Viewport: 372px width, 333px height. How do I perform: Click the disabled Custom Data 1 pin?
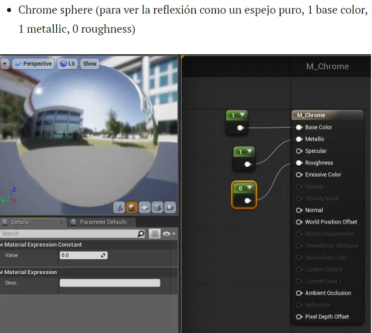tap(299, 281)
